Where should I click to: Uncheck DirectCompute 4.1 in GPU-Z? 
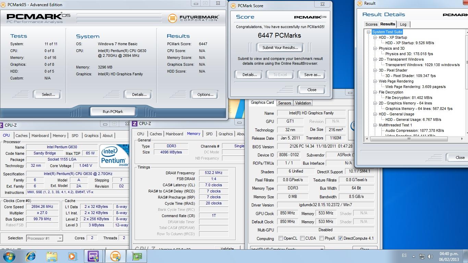tap(340, 238)
